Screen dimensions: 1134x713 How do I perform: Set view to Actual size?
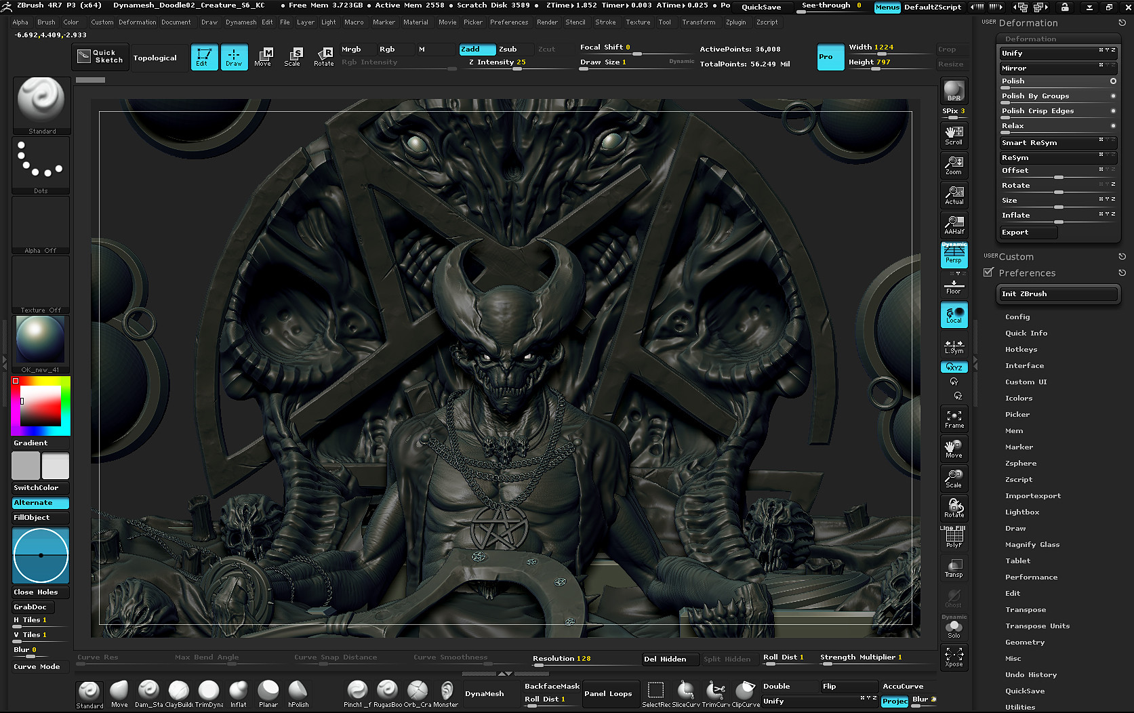pos(954,195)
